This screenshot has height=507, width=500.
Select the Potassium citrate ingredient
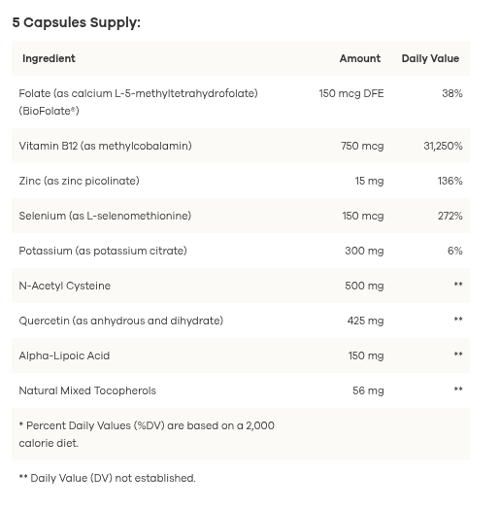tap(103, 251)
